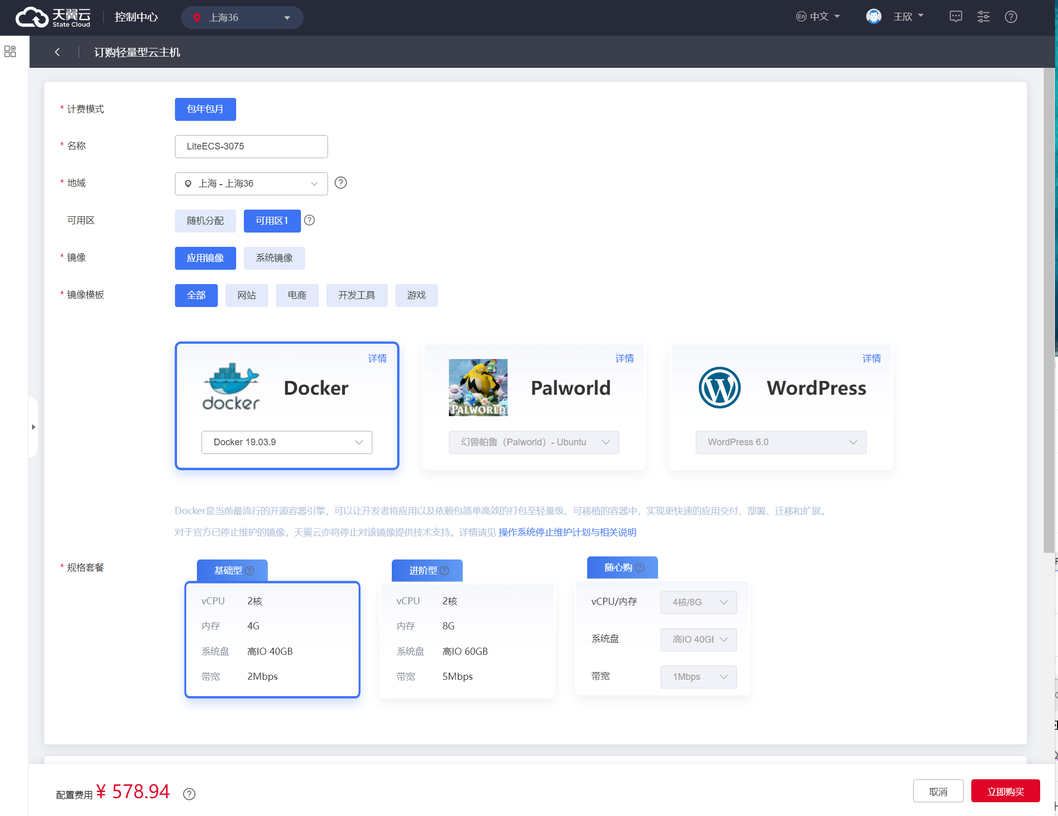1058x816 pixels.
Task: Click the 立即购买 button
Action: (1005, 791)
